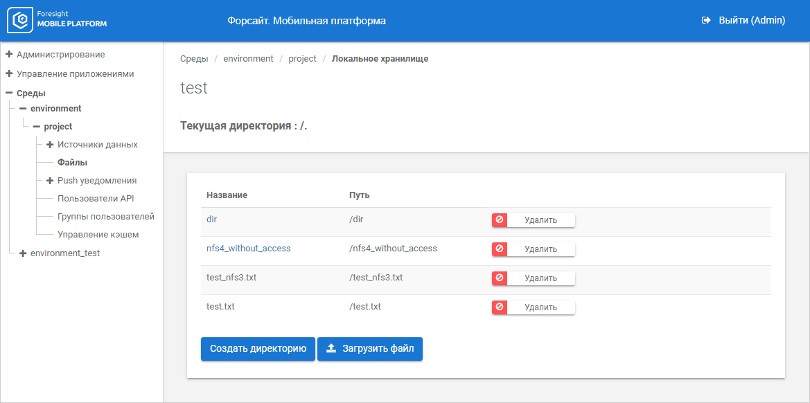Click the Foresight Mobile Platform logo icon
This screenshot has width=810, height=403.
(21, 20)
